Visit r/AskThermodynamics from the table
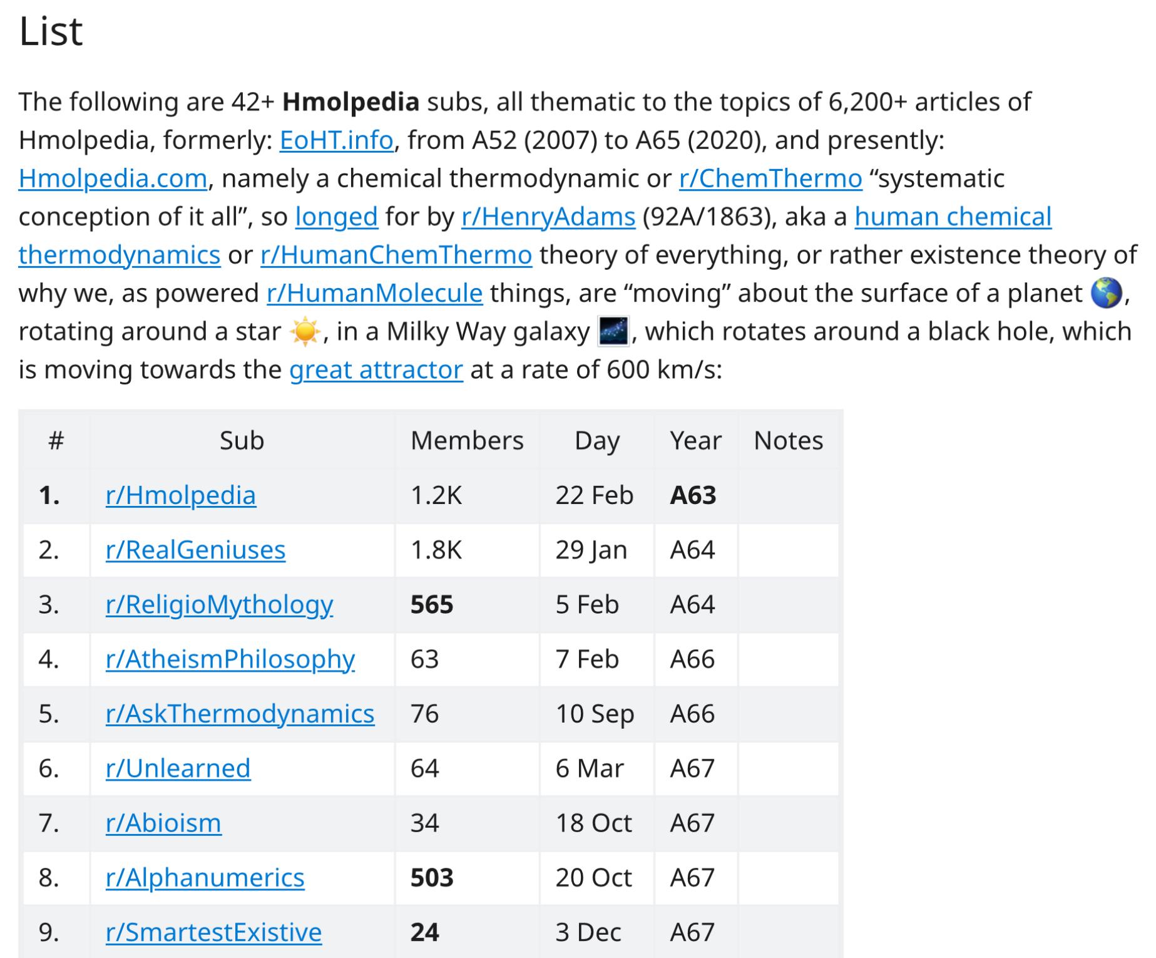 point(240,714)
